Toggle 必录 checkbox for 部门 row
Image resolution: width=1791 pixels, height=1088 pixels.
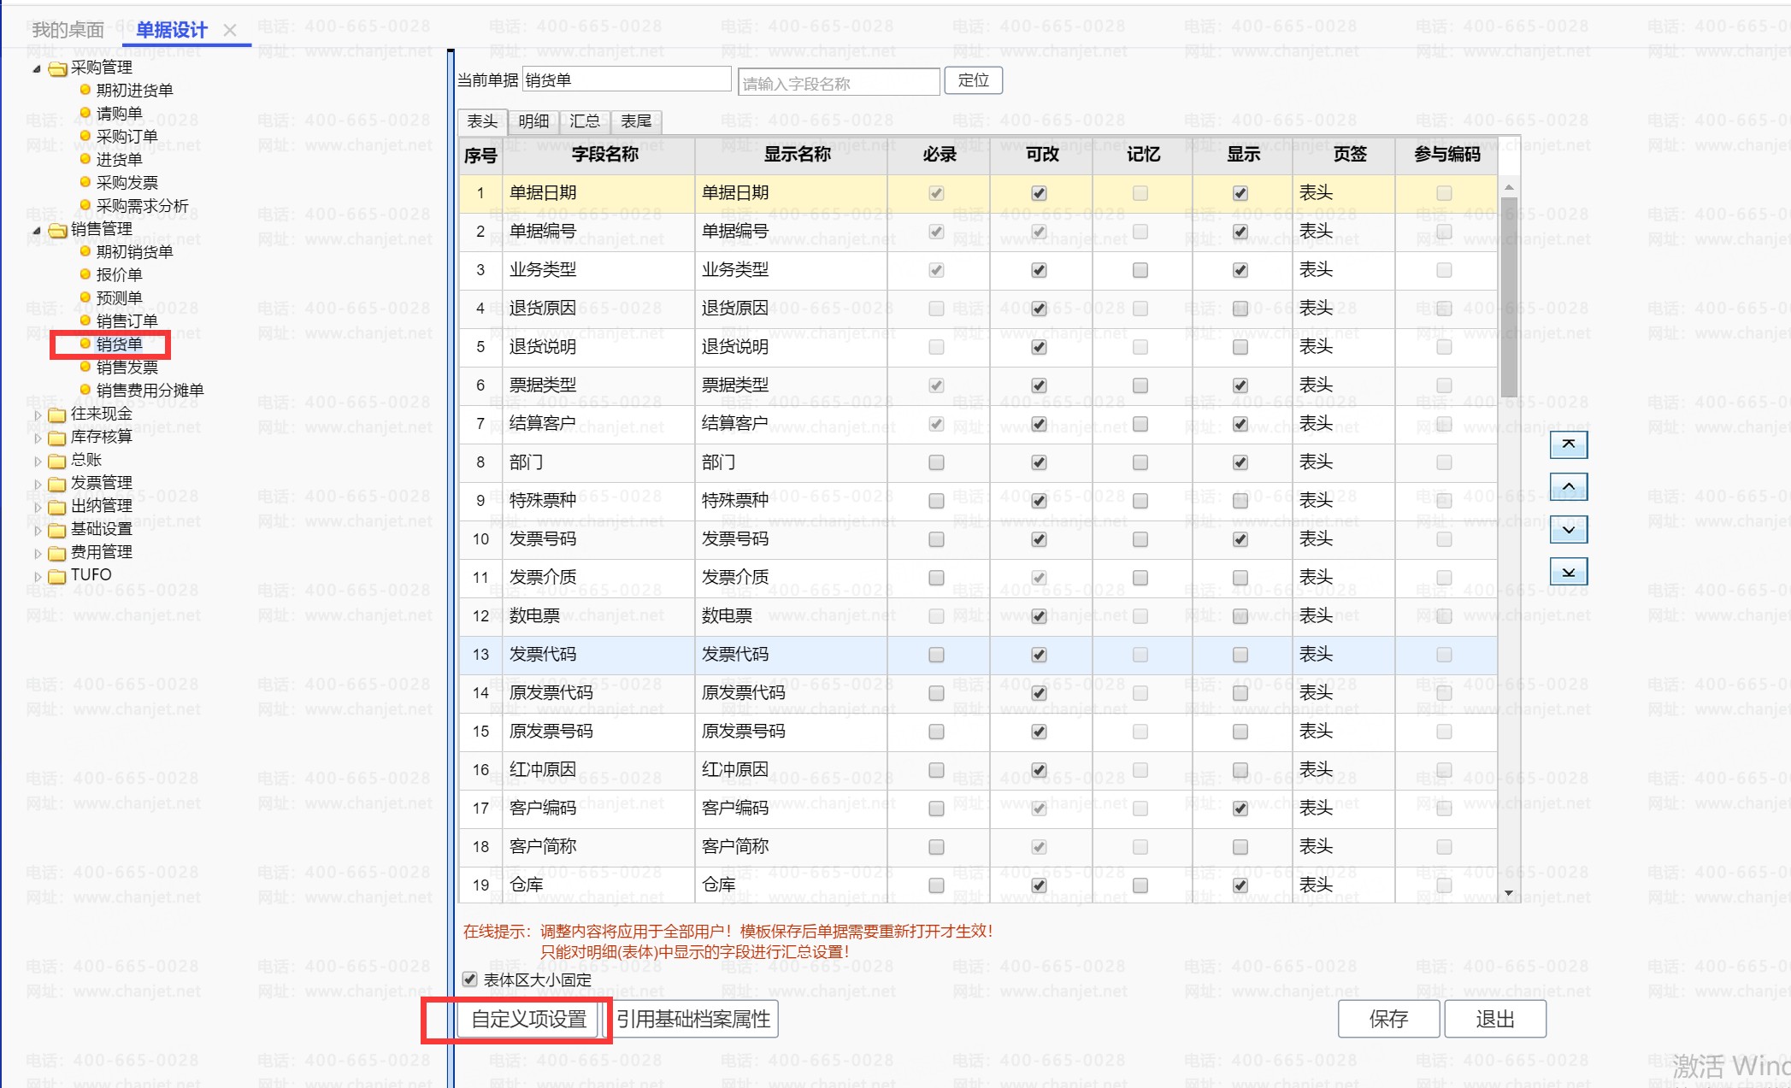(x=936, y=462)
